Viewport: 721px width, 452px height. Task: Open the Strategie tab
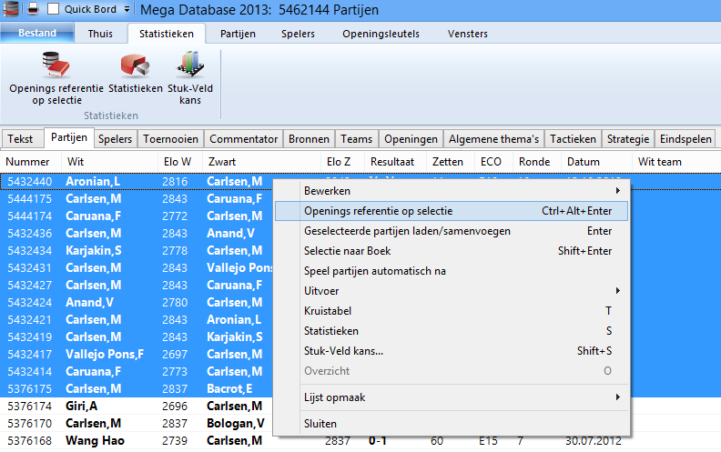[628, 139]
